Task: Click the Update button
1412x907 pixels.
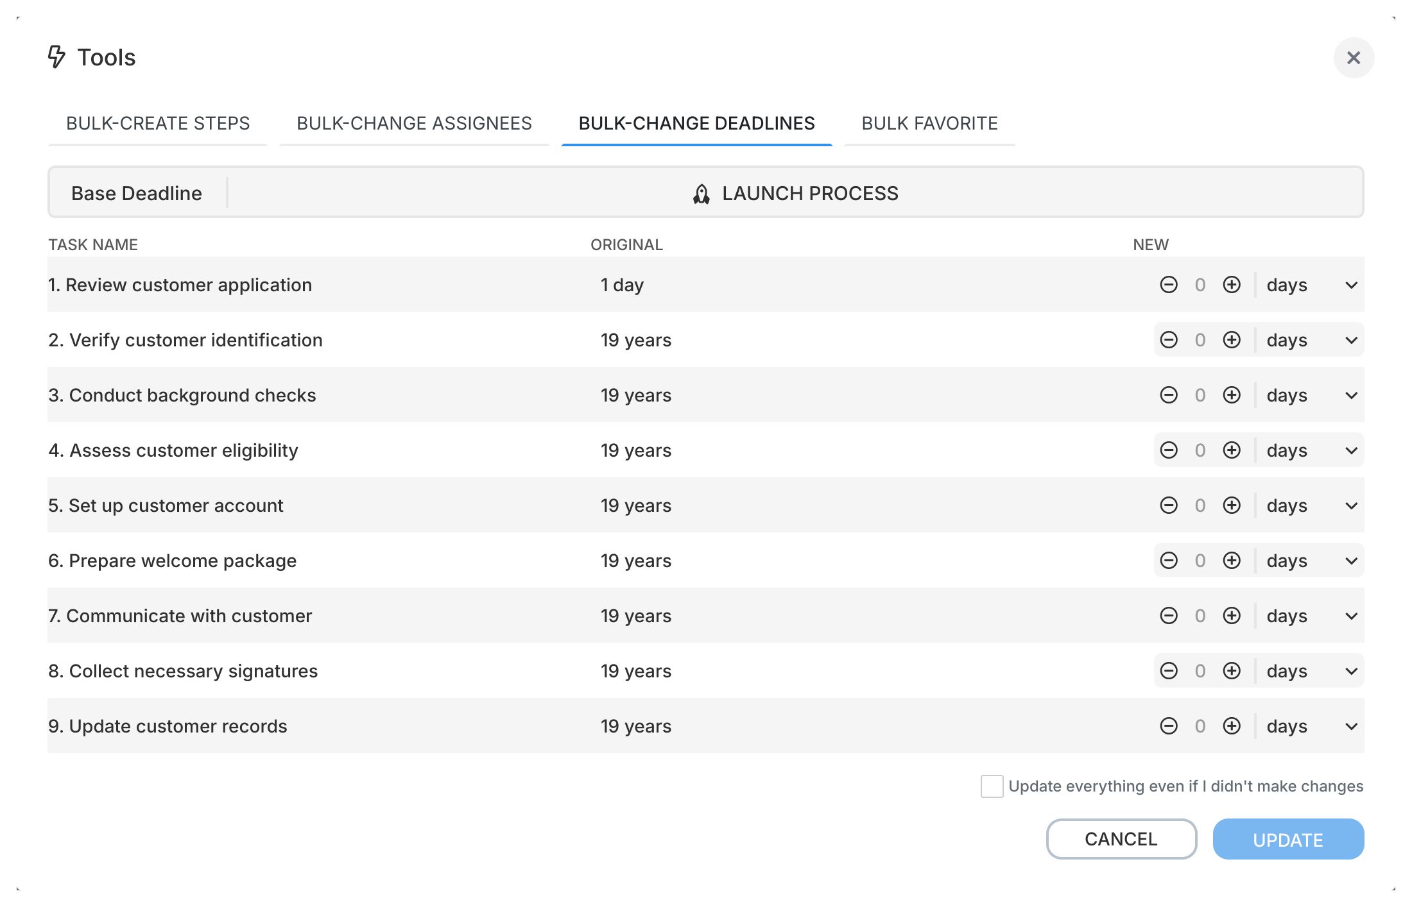Action: [x=1288, y=839]
